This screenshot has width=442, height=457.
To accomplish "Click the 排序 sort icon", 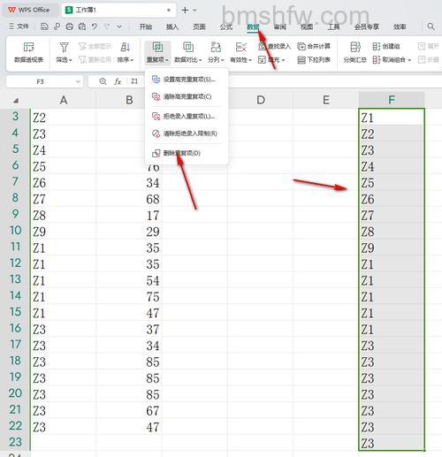I will pyautogui.click(x=126, y=47).
